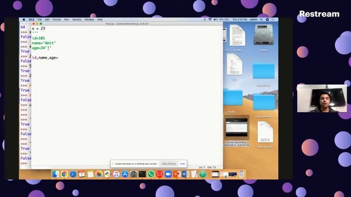Click Hide in the screen sharing bar
Viewport: 351px width, 197px height.
coord(183,164)
